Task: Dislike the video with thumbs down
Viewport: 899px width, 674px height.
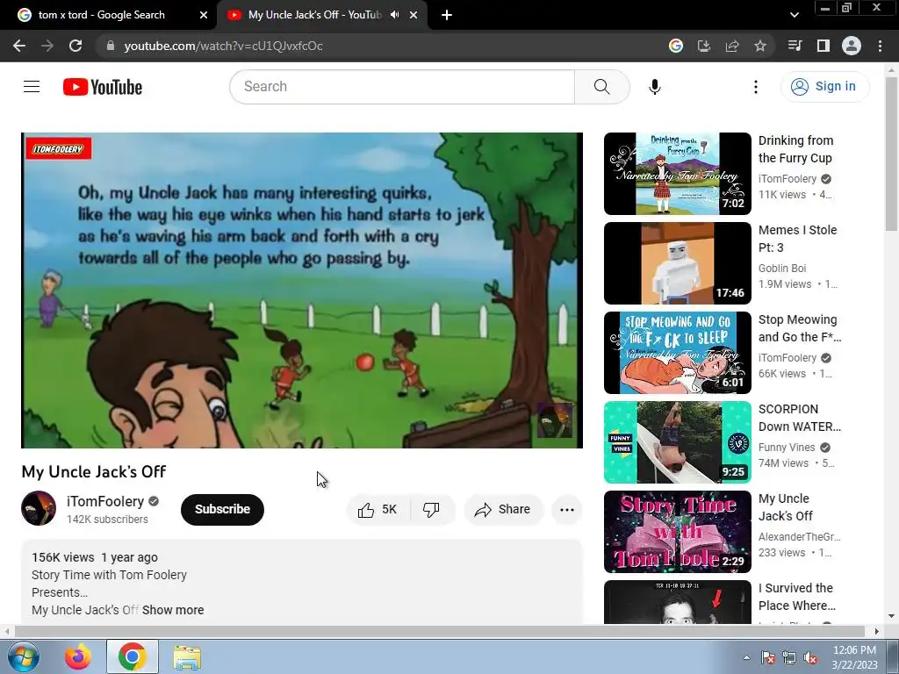Action: click(431, 510)
